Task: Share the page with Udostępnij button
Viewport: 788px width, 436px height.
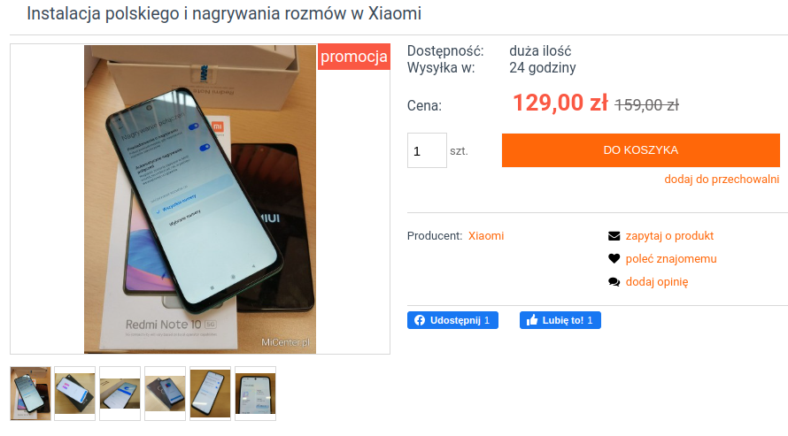Action: point(452,320)
